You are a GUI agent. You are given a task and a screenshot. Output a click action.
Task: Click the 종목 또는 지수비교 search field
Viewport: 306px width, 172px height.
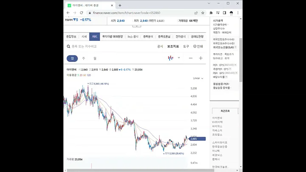(x=84, y=46)
